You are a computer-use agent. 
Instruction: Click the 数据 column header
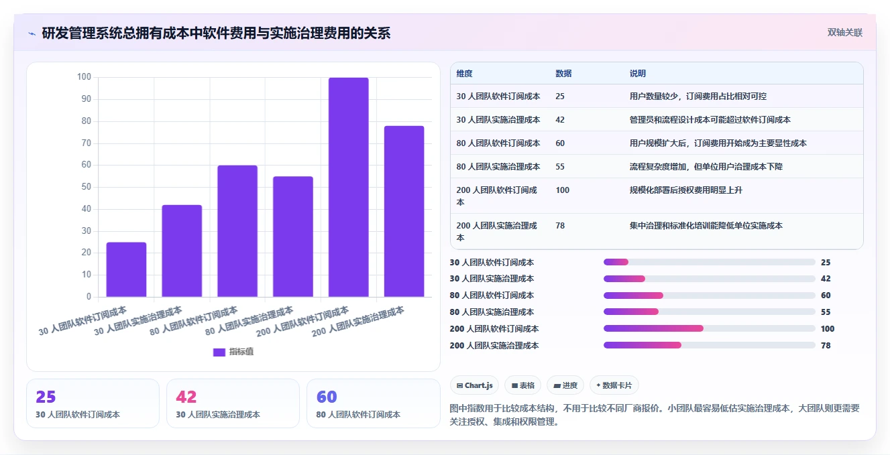pyautogui.click(x=563, y=74)
